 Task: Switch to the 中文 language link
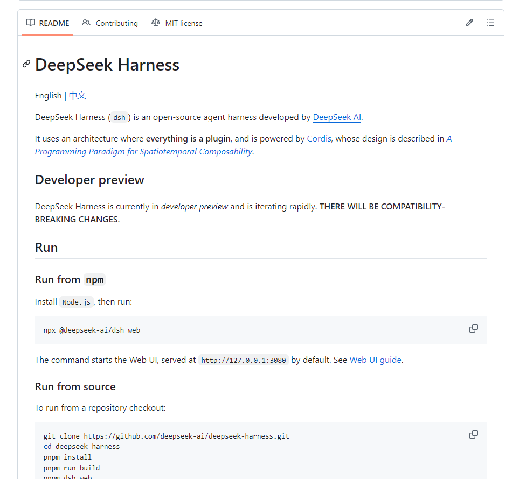[x=77, y=96]
